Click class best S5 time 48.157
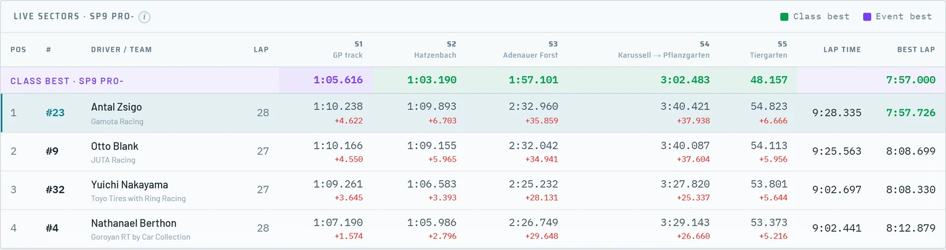The width and height of the screenshot is (946, 250). [x=769, y=80]
